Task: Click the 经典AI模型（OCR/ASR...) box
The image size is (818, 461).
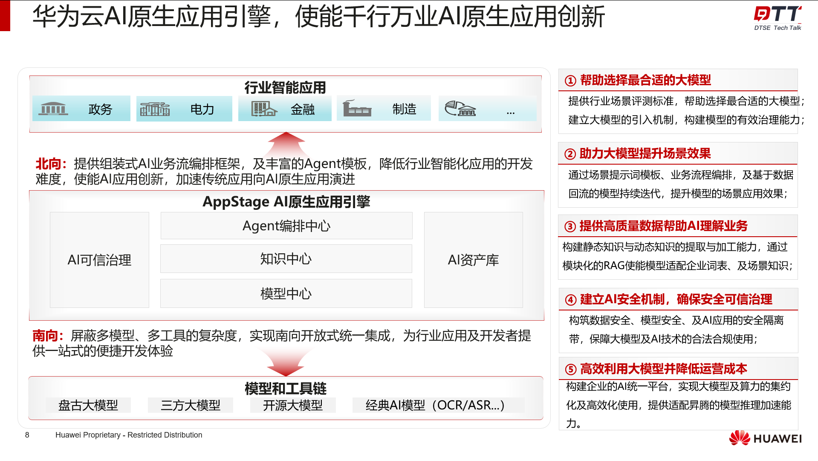Action: coord(438,405)
